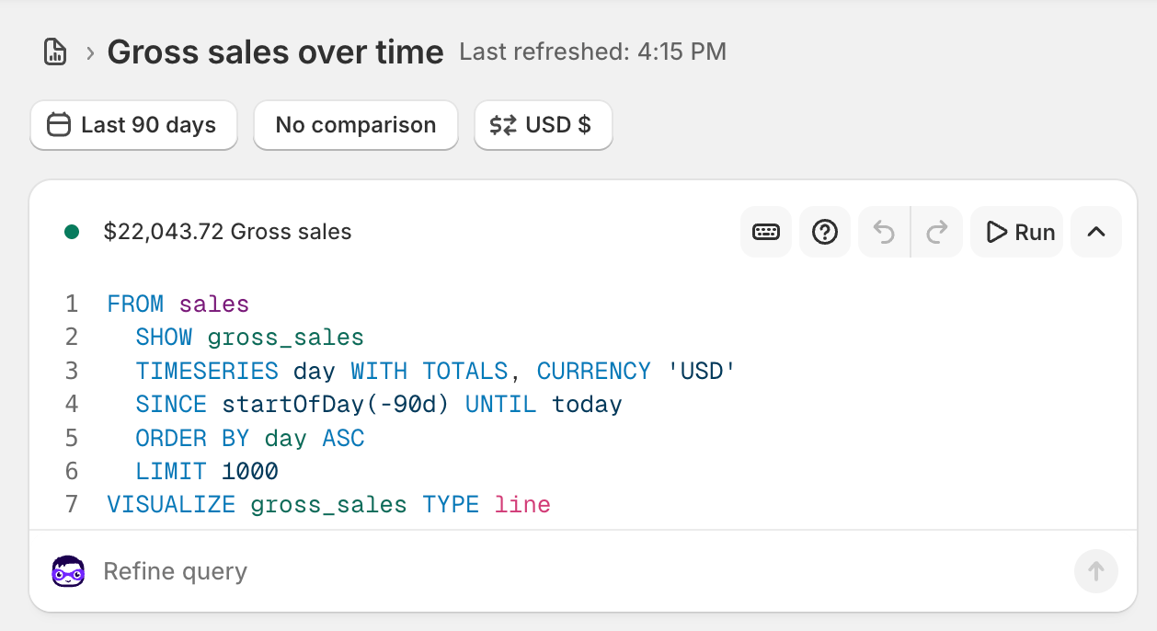Change currency via USD $ button

(x=543, y=125)
